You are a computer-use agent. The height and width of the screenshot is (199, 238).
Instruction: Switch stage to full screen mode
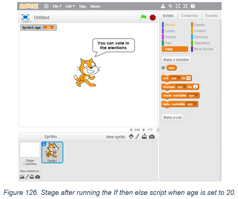pyautogui.click(x=25, y=17)
